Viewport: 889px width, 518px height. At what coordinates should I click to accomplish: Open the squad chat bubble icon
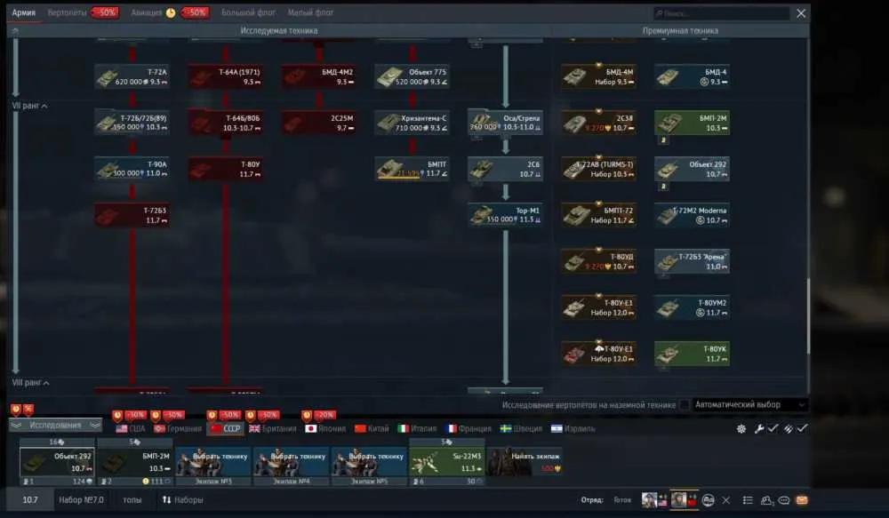(784, 500)
